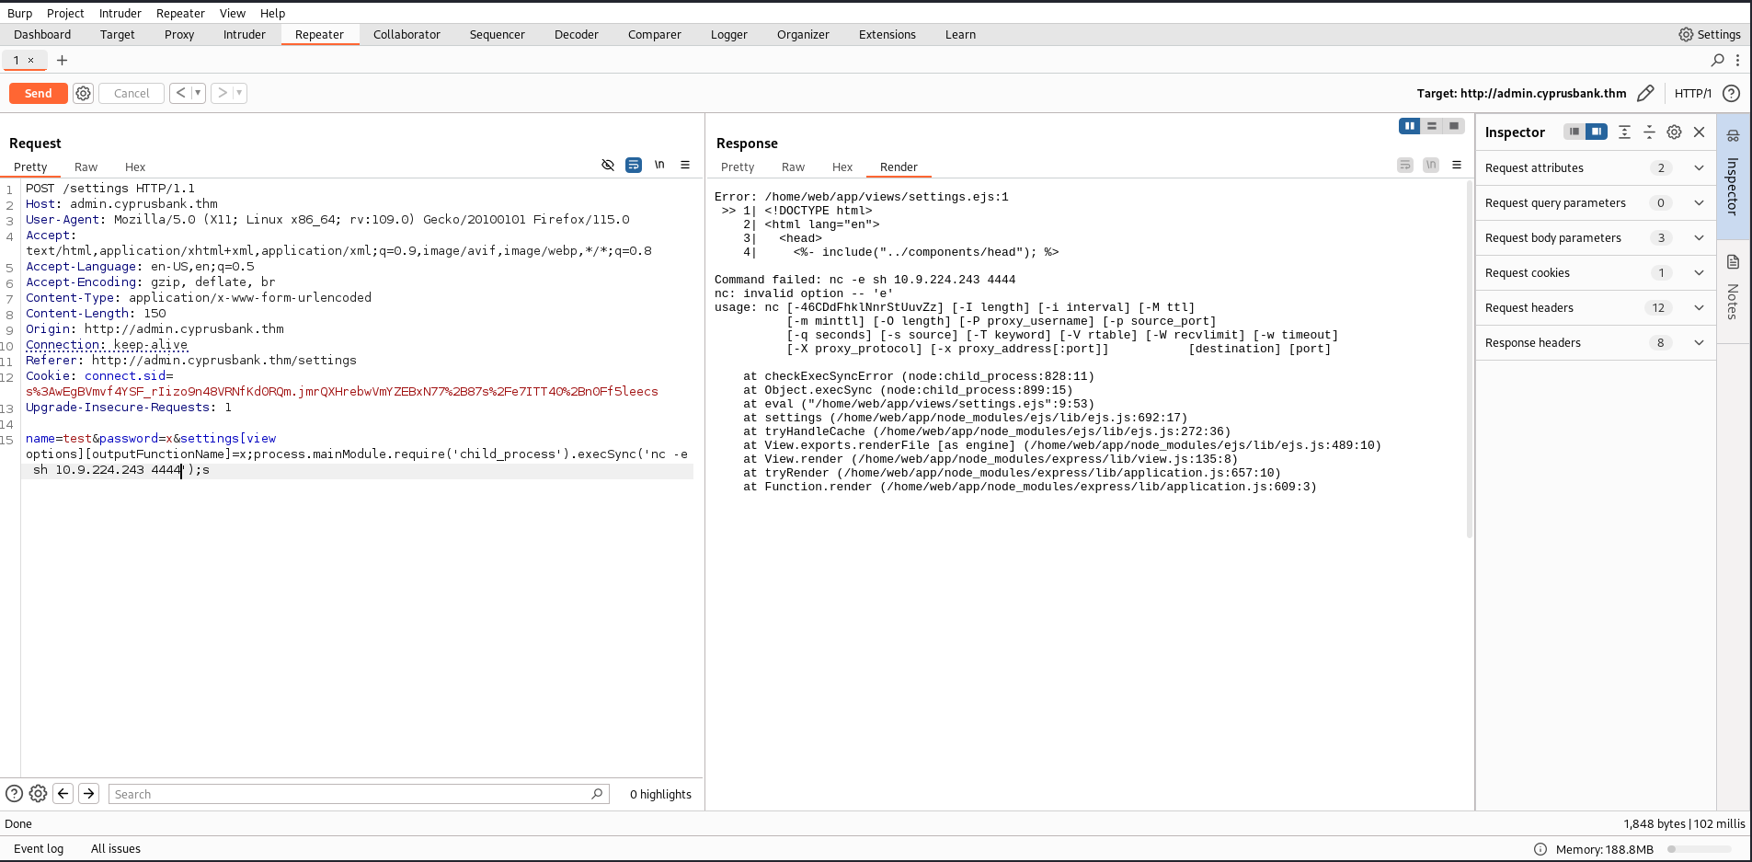Viewport: 1752px width, 862px height.
Task: Dock Inspector panel on the left
Action: 1575,132
